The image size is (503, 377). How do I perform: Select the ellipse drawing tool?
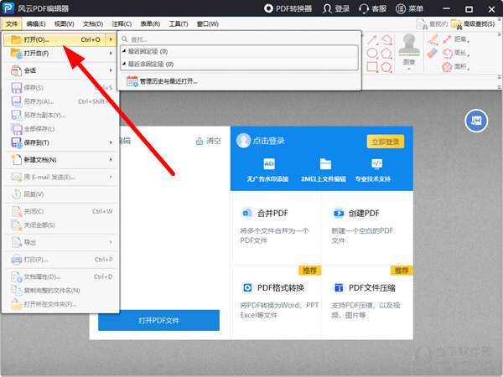pyautogui.click(x=371, y=54)
